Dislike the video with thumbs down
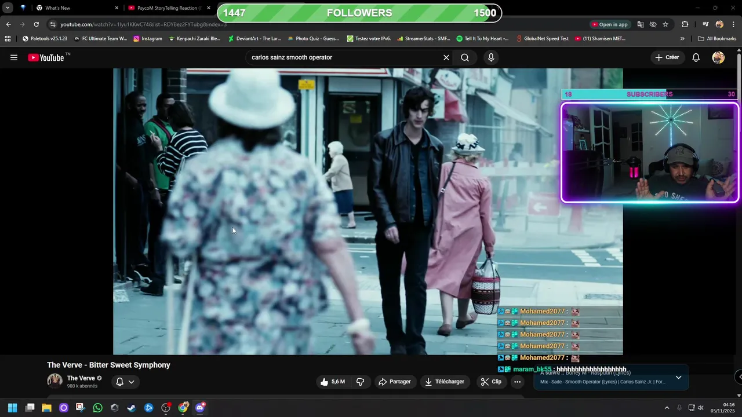The image size is (742, 417). tap(360, 382)
